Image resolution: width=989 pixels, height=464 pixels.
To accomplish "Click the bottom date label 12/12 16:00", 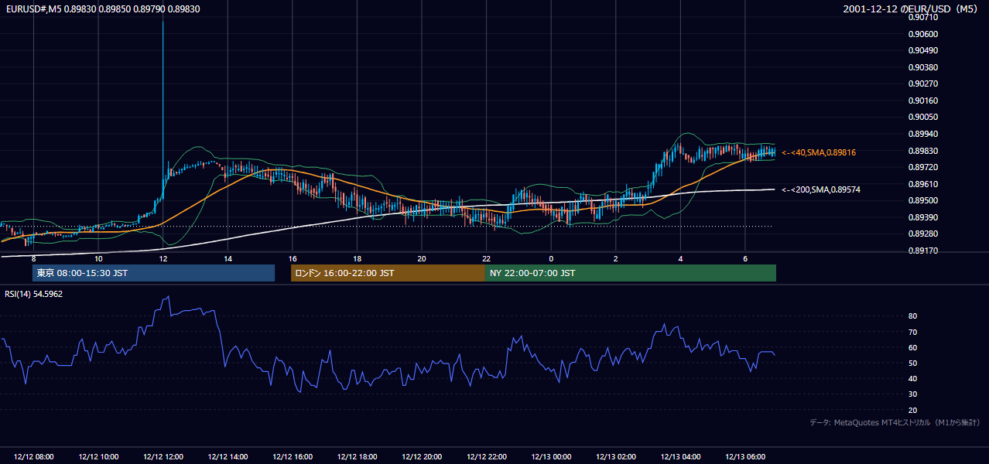I will coord(293,457).
